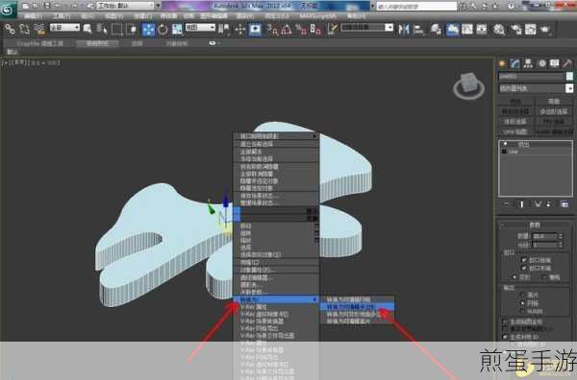Toggle the Percent Snap icon
This screenshot has height=380, width=577.
click(301, 30)
